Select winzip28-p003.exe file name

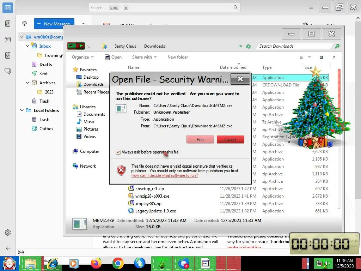click(x=152, y=196)
